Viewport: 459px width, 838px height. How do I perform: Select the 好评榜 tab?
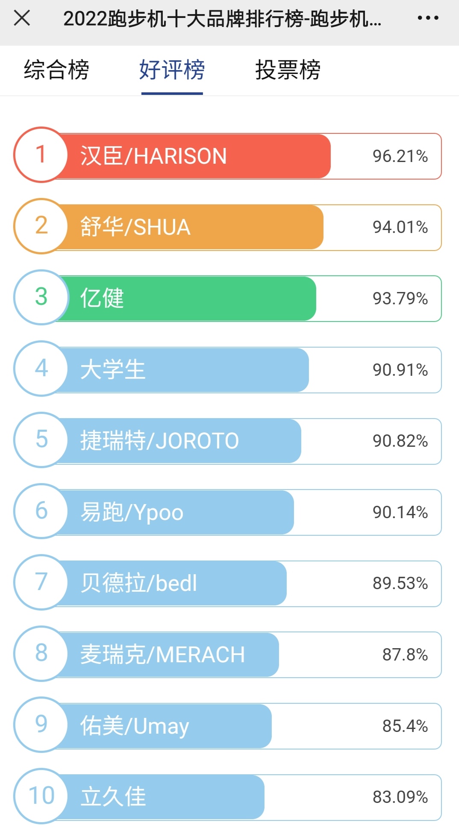pyautogui.click(x=172, y=70)
